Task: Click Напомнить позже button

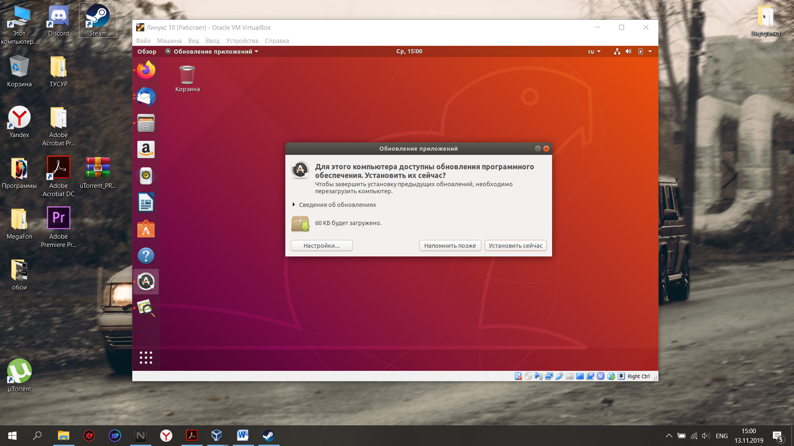Action: click(450, 246)
